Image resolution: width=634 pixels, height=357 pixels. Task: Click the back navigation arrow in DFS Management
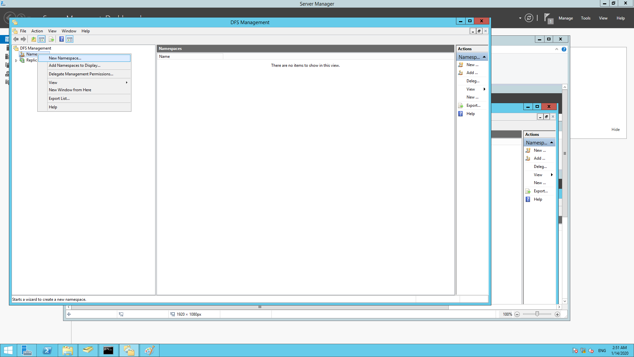(16, 39)
